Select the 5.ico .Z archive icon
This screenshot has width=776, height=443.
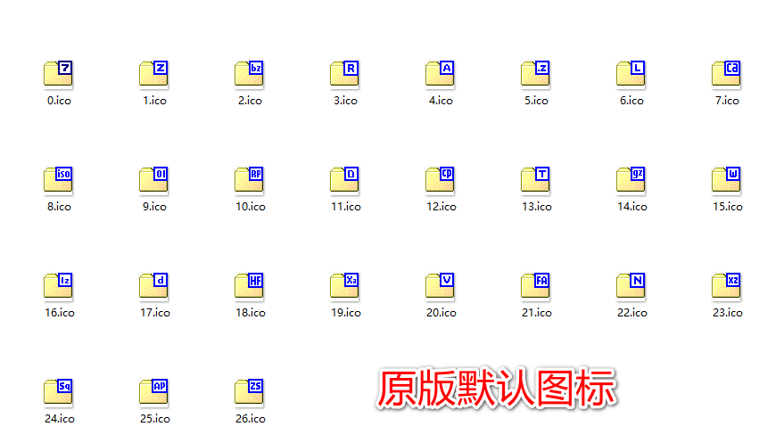click(536, 75)
